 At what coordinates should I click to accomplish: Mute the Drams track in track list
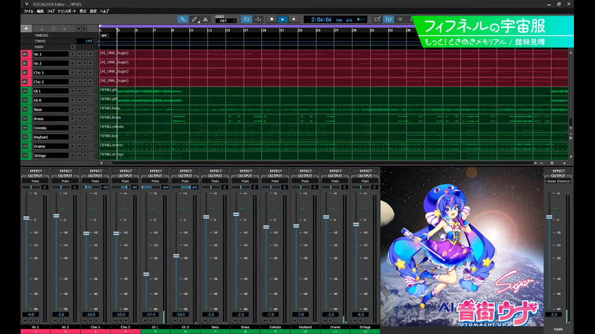tap(79, 146)
